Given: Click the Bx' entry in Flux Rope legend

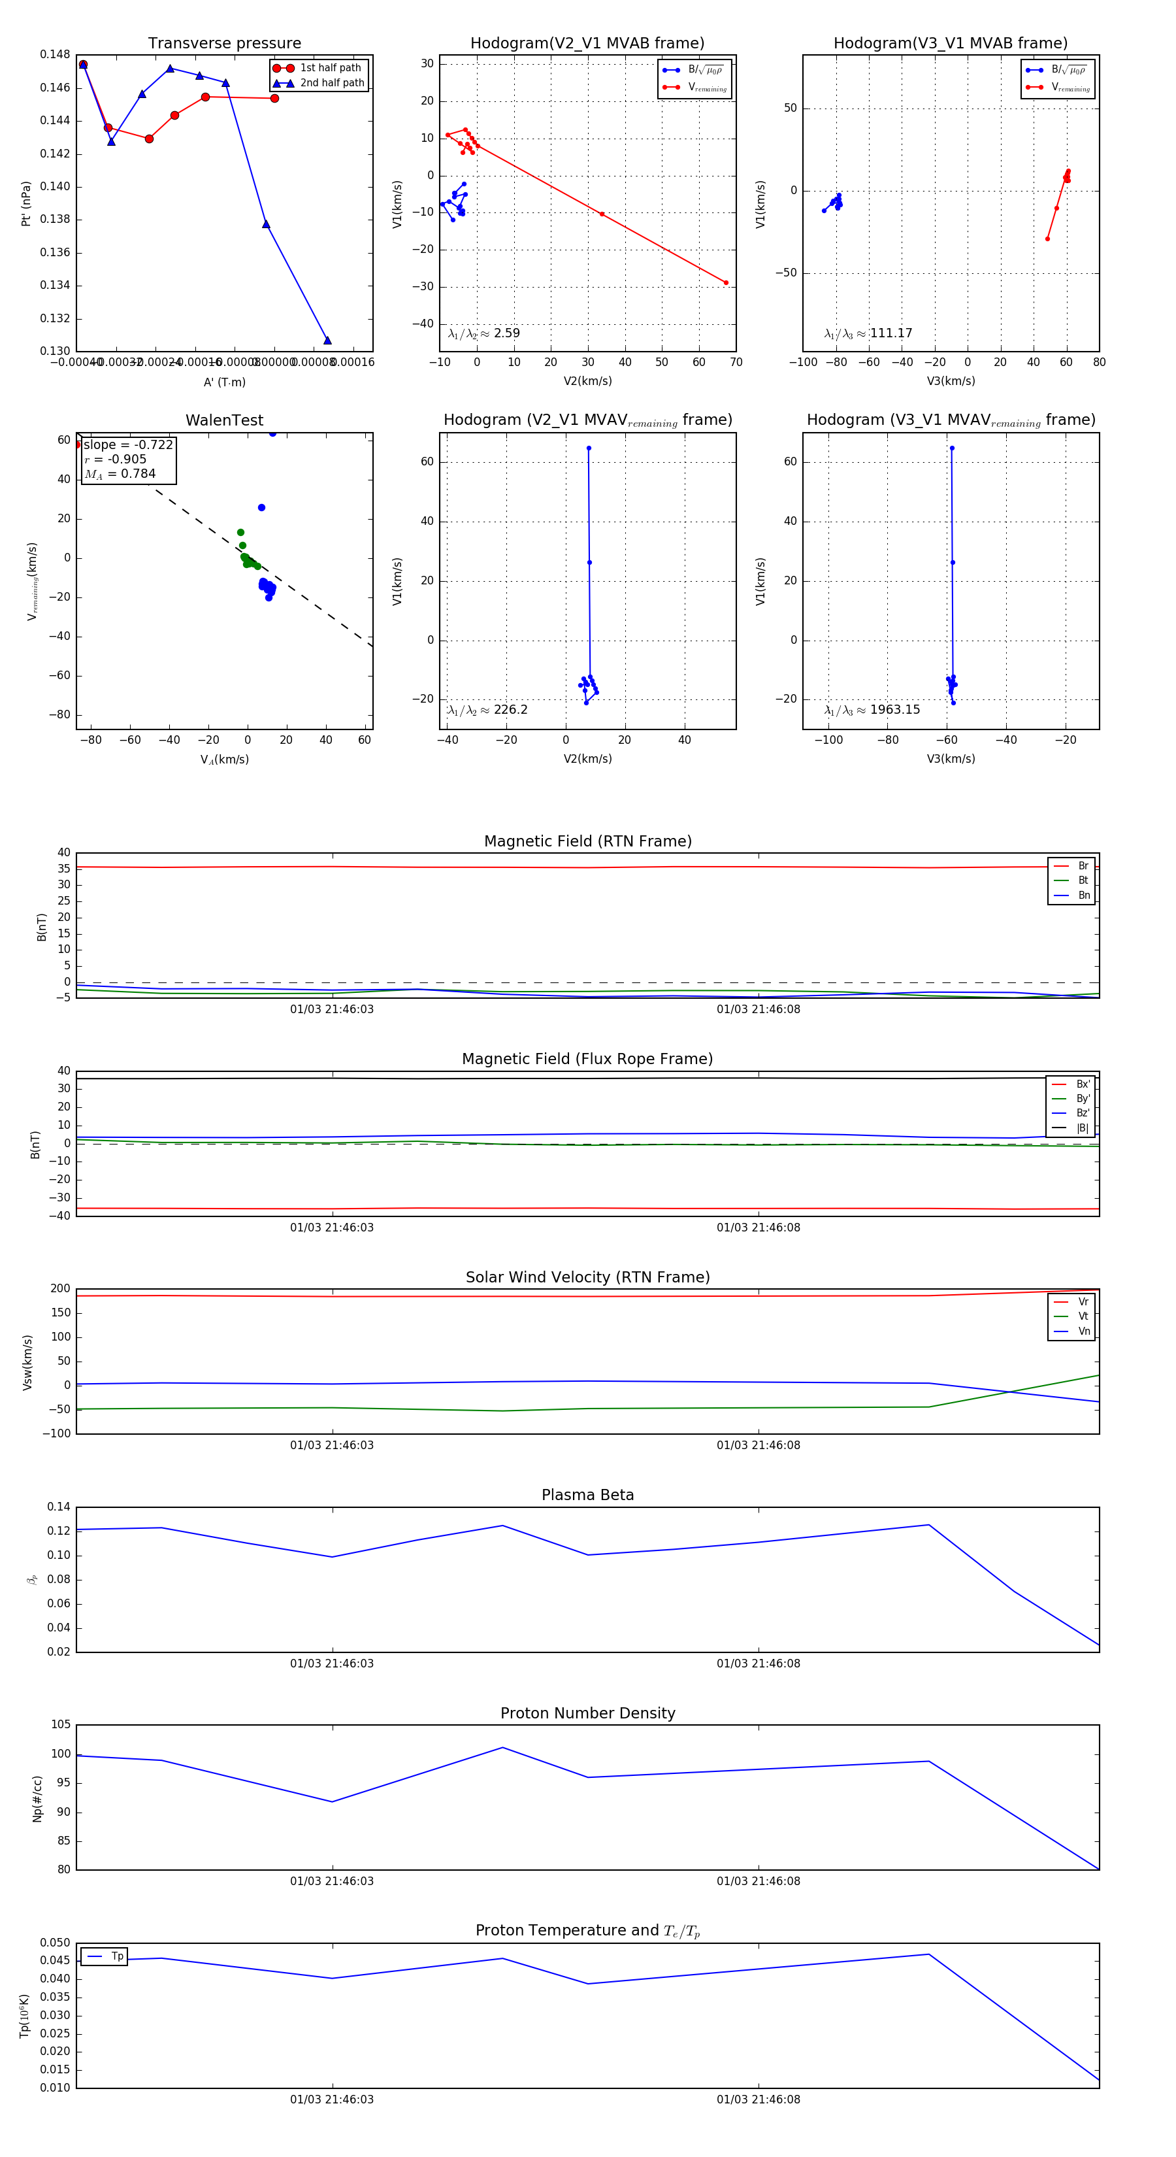Looking at the screenshot, I should coord(1083,1084).
